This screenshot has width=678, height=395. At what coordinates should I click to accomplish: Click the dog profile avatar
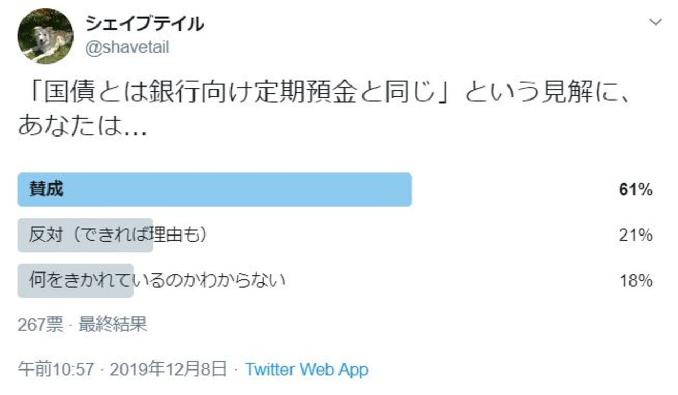pyautogui.click(x=45, y=36)
